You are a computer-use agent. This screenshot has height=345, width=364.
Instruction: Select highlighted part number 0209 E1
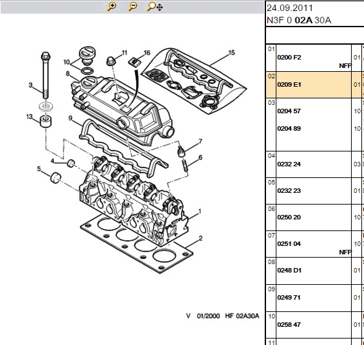click(x=289, y=85)
